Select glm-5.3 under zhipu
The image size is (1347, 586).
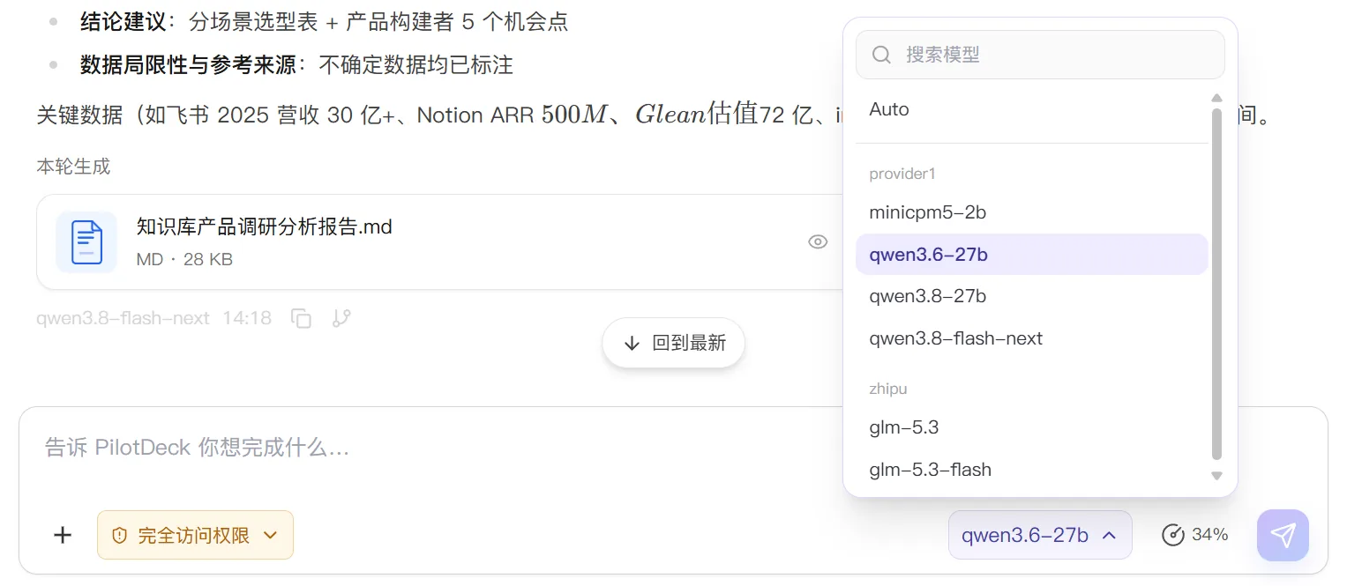click(1031, 427)
